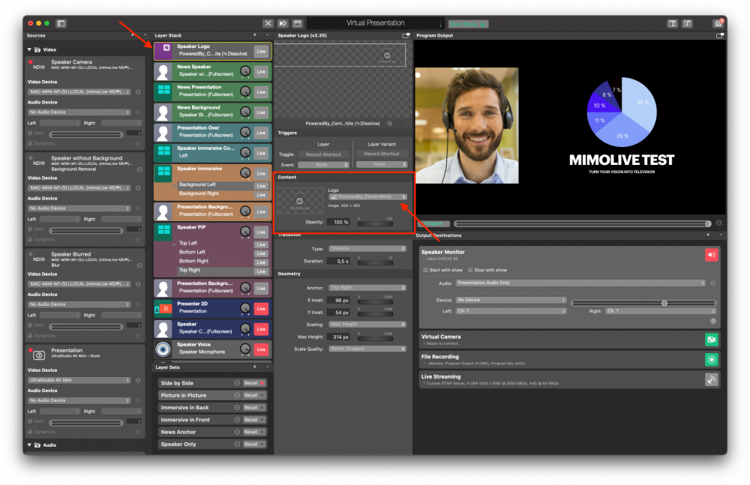Select the News Background layer
Screen dimensions: 750x485
[213, 112]
